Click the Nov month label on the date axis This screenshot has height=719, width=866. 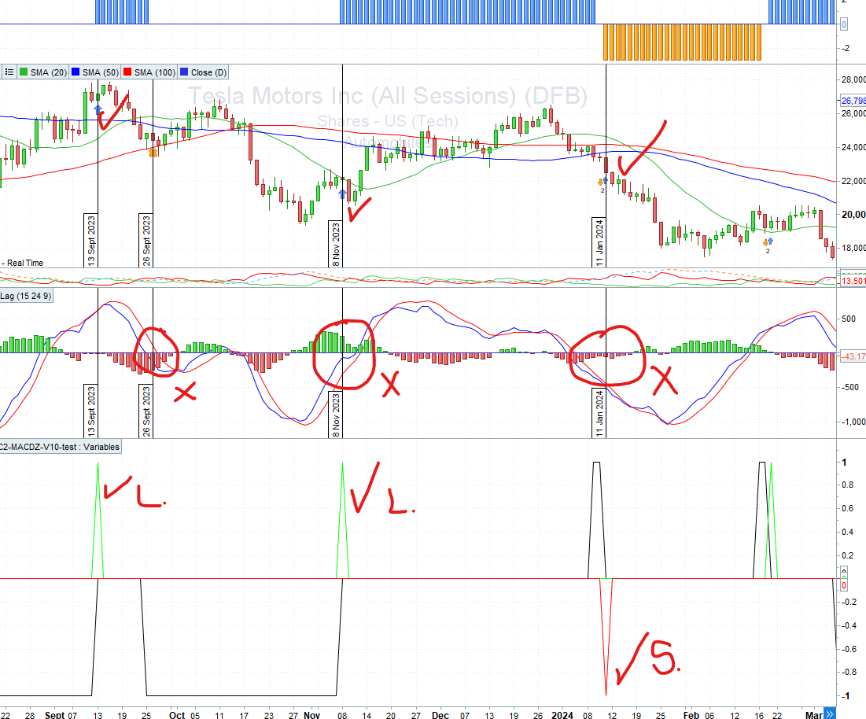[x=312, y=715]
